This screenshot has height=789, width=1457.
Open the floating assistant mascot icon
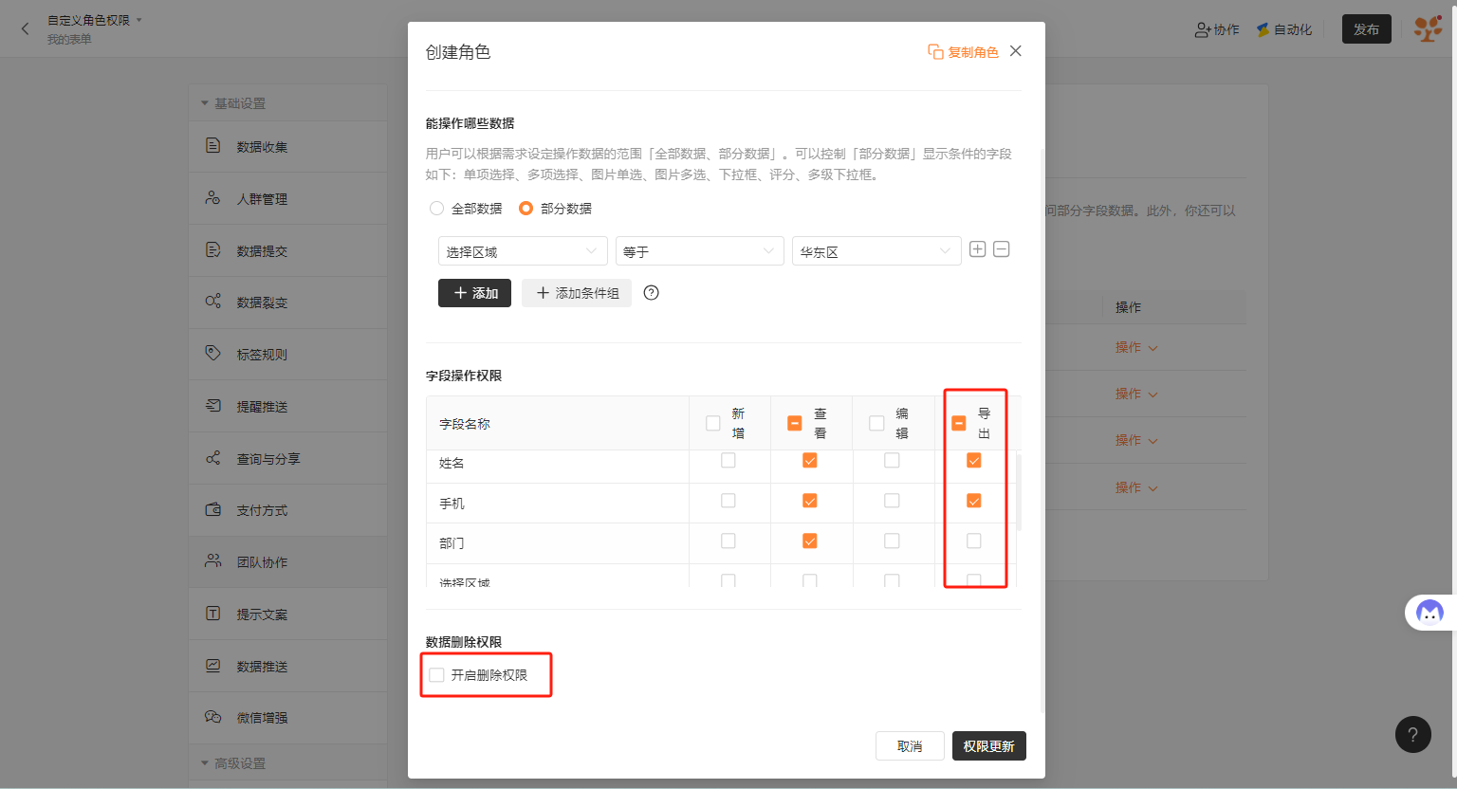pyautogui.click(x=1429, y=613)
